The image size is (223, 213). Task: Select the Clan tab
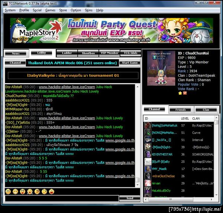[206, 110]
